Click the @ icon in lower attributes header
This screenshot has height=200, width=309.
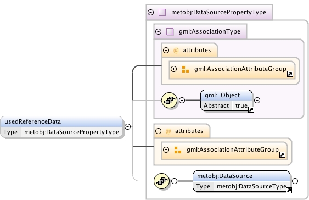pyautogui.click(x=168, y=131)
